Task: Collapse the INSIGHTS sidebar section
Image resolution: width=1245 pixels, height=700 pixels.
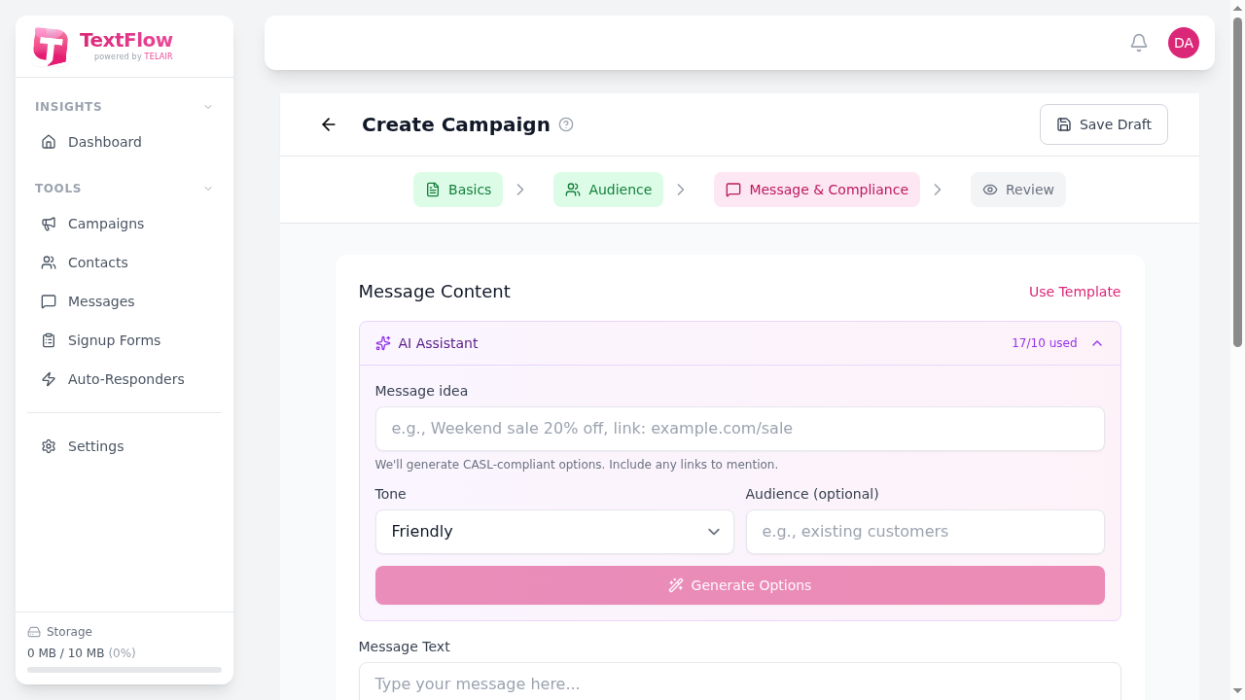Action: 207,107
